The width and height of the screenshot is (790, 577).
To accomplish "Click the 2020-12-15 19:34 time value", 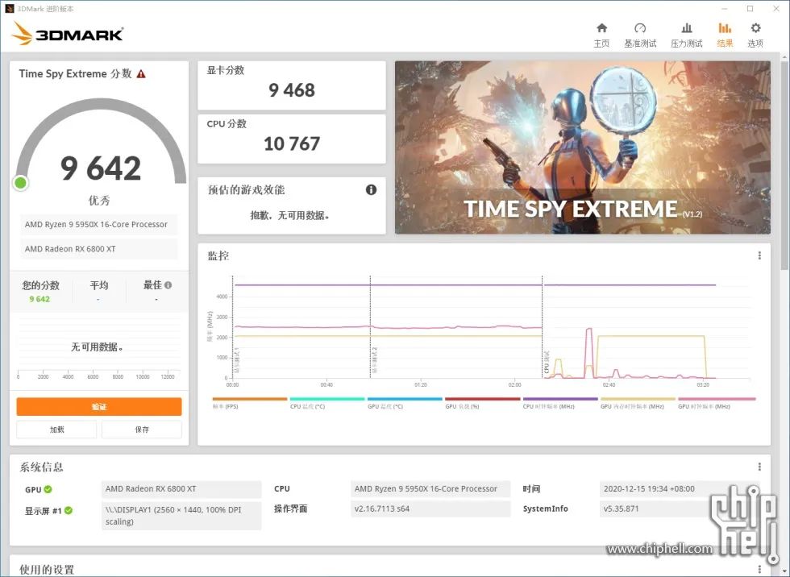I will click(679, 489).
